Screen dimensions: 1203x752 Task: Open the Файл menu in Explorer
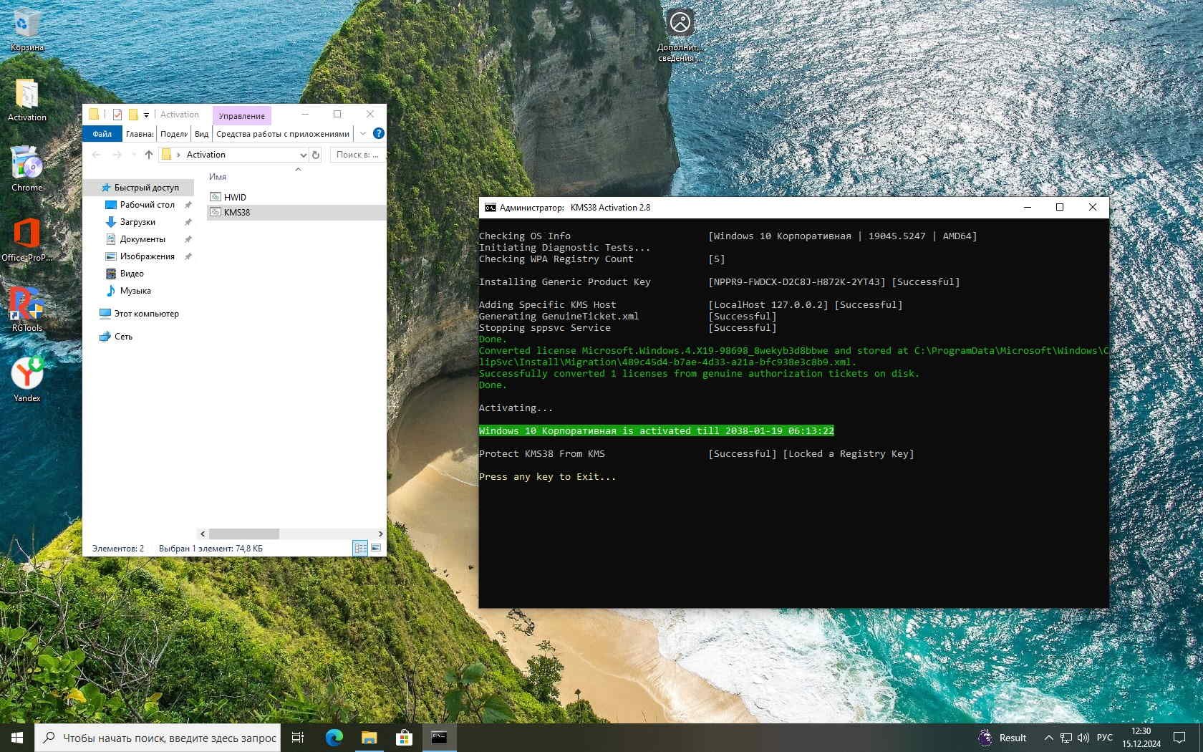(102, 133)
